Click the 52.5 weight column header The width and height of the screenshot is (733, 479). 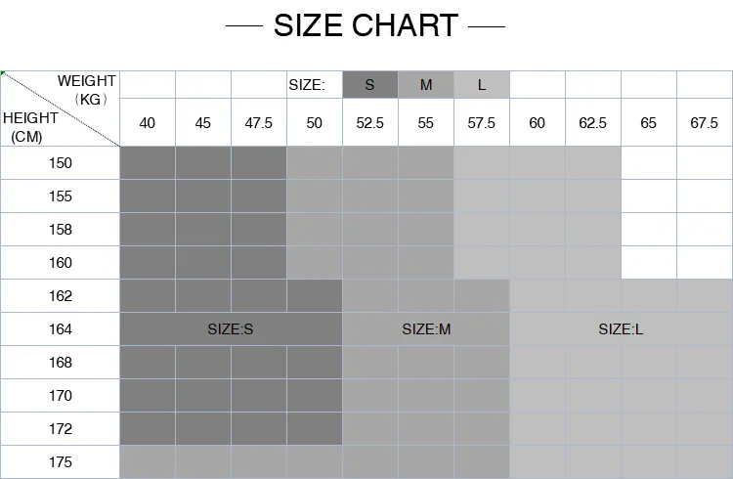coord(370,122)
